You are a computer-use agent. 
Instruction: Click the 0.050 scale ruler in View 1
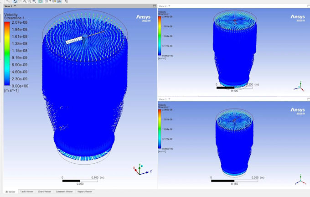80,181
